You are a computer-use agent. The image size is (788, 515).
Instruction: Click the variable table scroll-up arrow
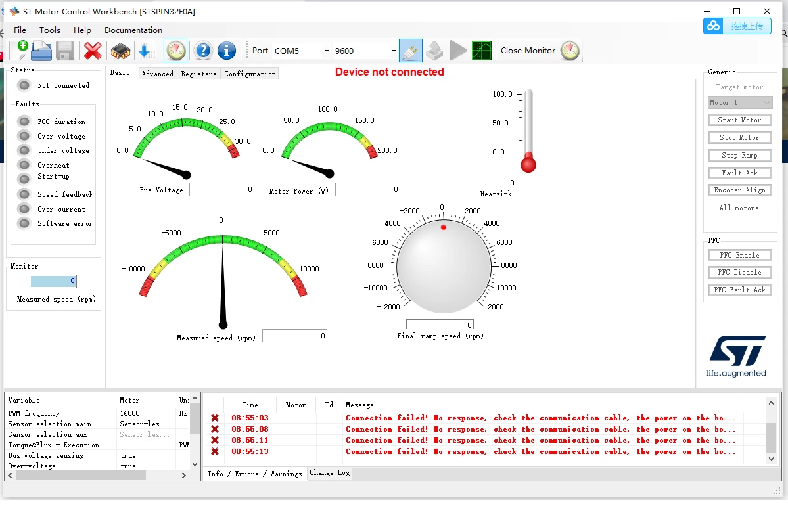(195, 399)
